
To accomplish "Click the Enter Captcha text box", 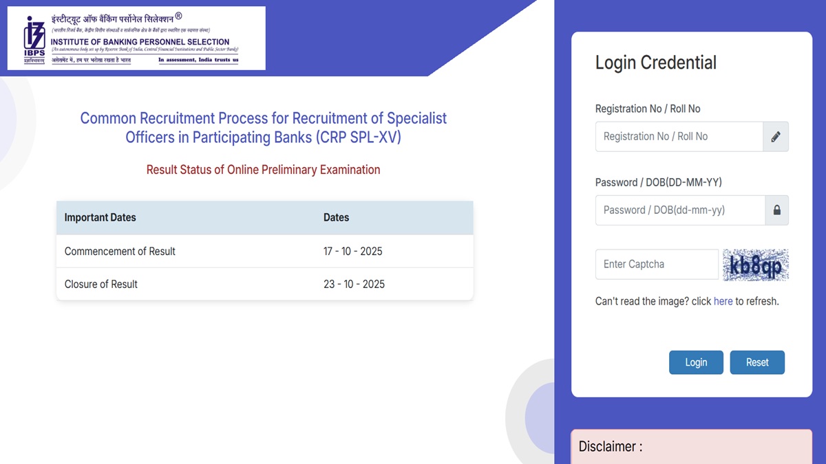I will [x=656, y=265].
